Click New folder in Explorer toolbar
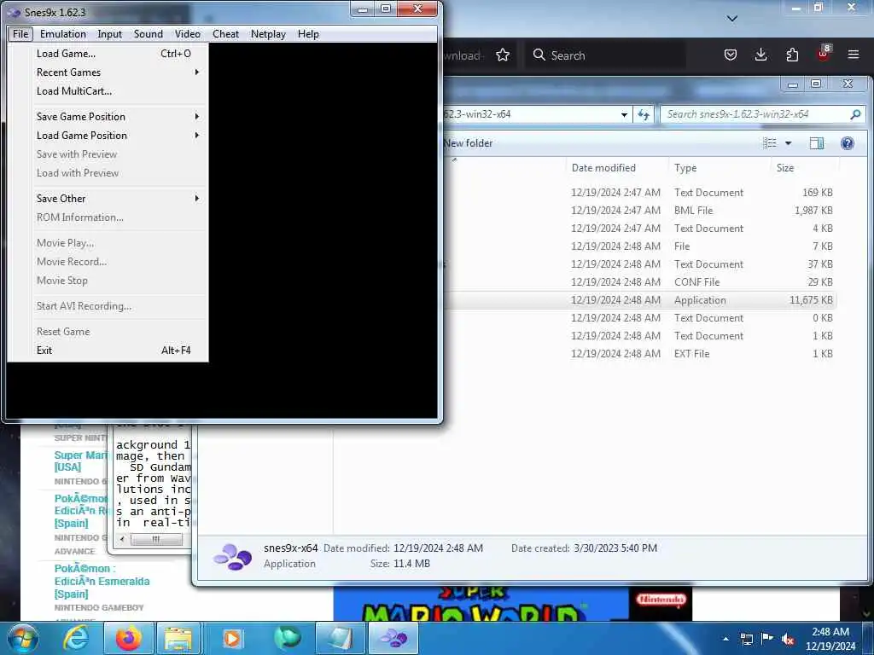The image size is (874, 655). [x=469, y=143]
